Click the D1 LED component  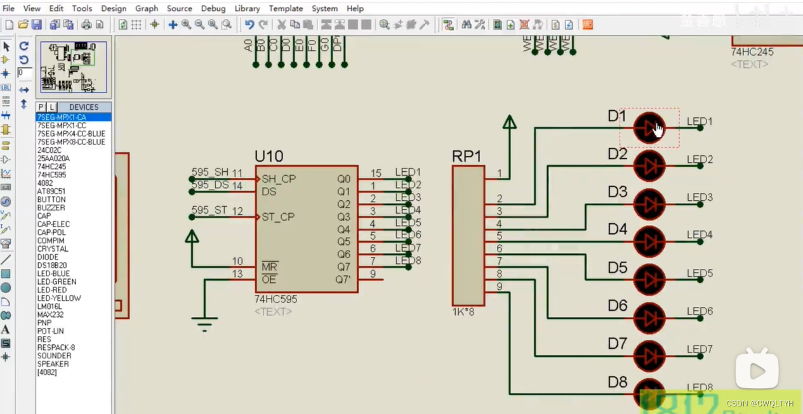(649, 127)
